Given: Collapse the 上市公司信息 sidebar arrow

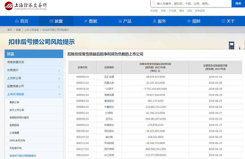Looking at the screenshot, I should [x=60, y=94].
